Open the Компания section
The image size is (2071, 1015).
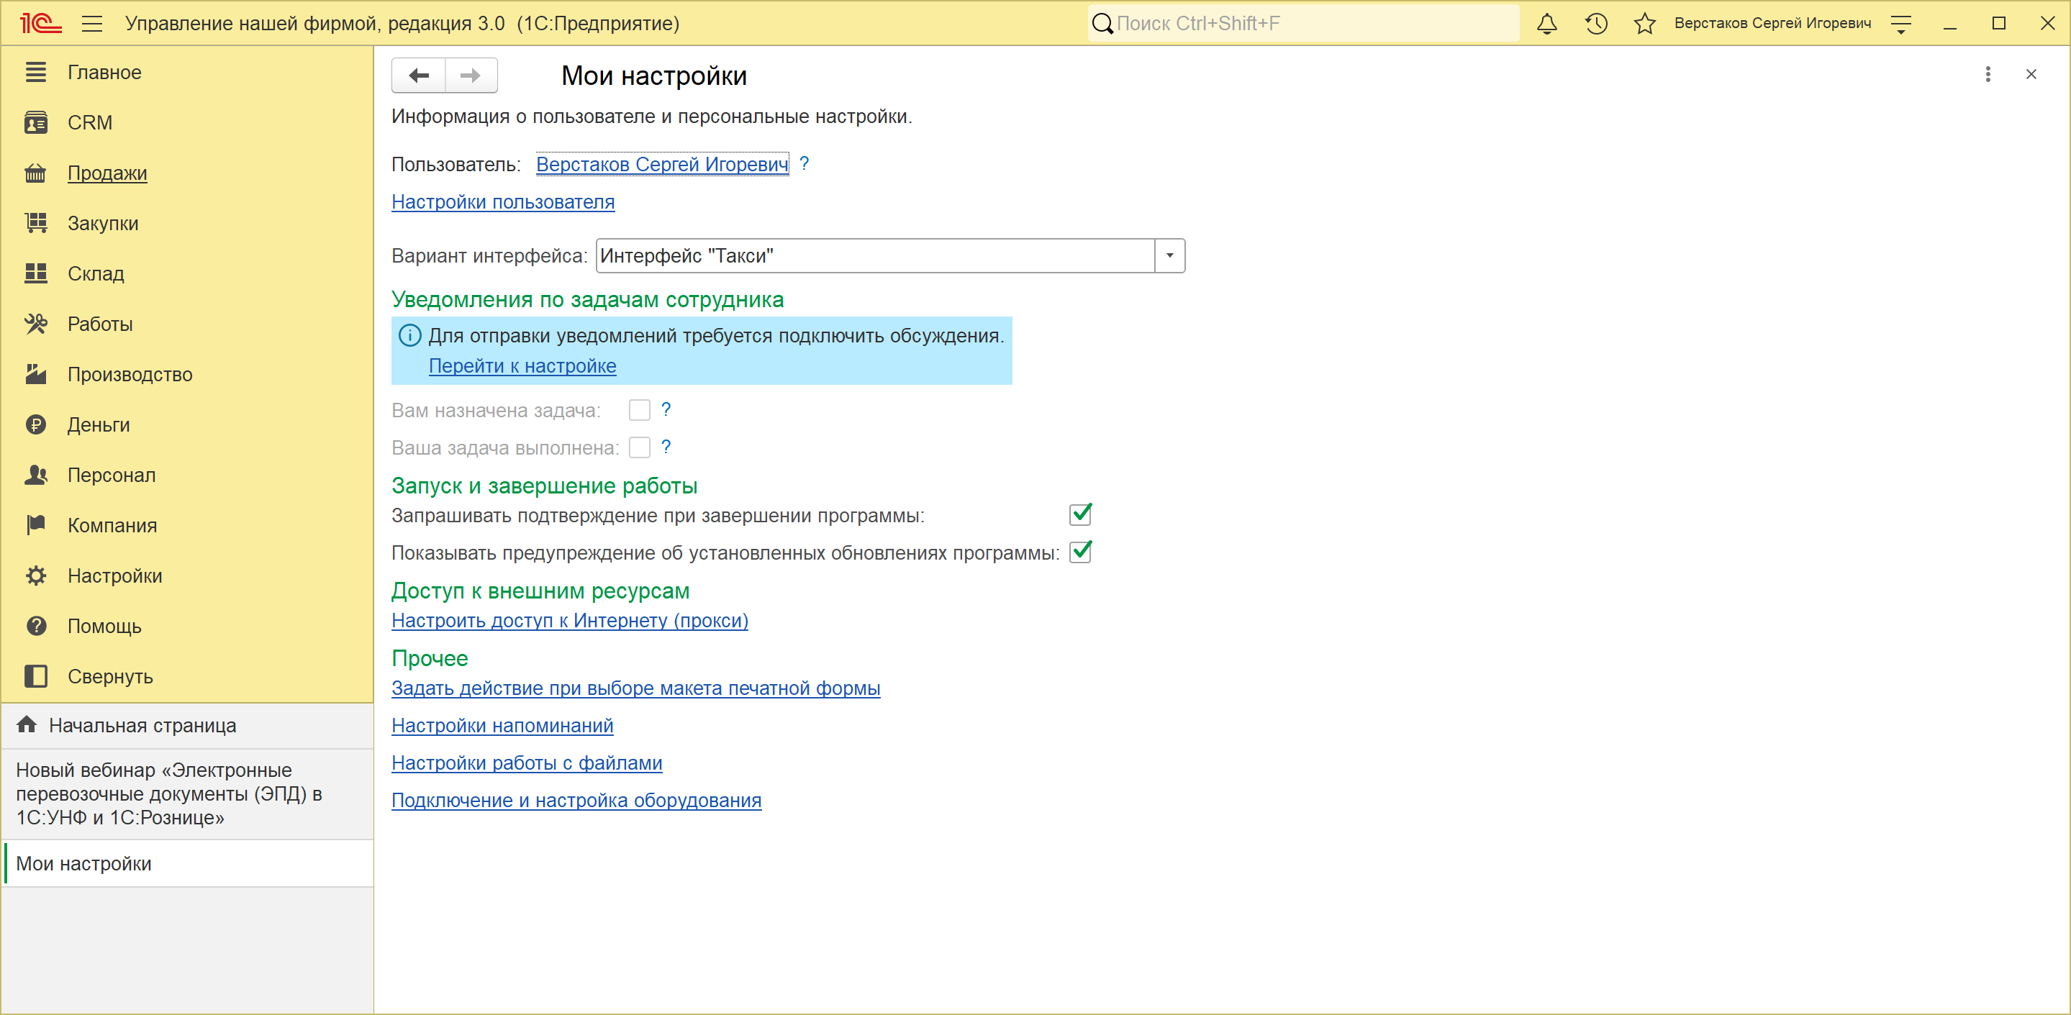[x=112, y=526]
